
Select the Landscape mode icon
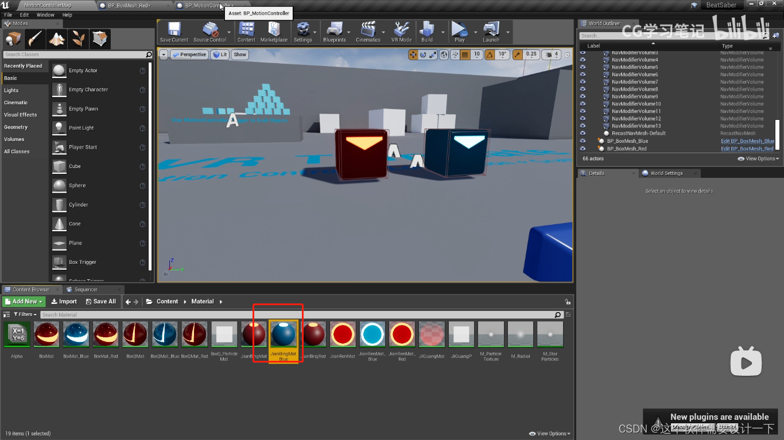[x=56, y=39]
